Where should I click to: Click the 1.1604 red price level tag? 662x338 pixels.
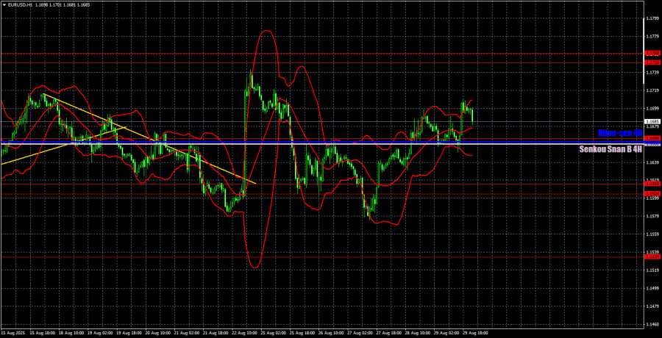click(x=652, y=194)
